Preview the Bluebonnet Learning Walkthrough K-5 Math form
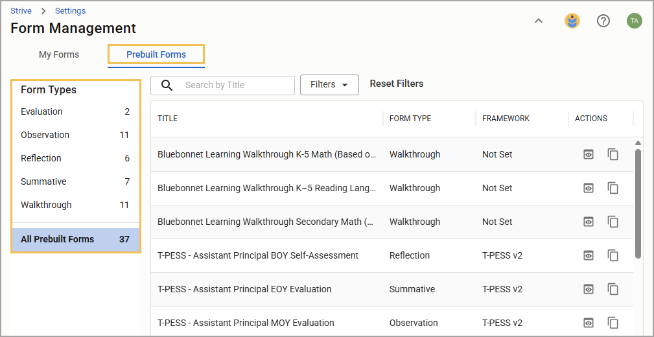This screenshot has width=654, height=337. click(589, 154)
